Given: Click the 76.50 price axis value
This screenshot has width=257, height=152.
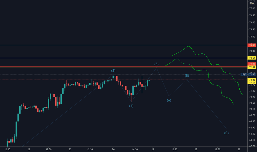Looking at the screenshot, I should (x=252, y=15).
